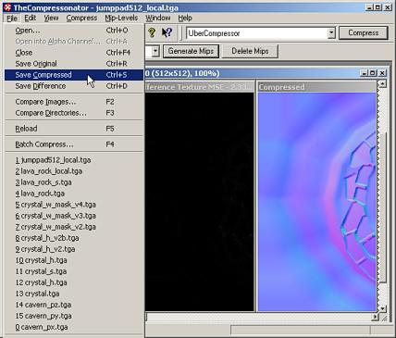
Task: Click scroll right arrow of horizontal scrollbar
Action: coord(375,317)
